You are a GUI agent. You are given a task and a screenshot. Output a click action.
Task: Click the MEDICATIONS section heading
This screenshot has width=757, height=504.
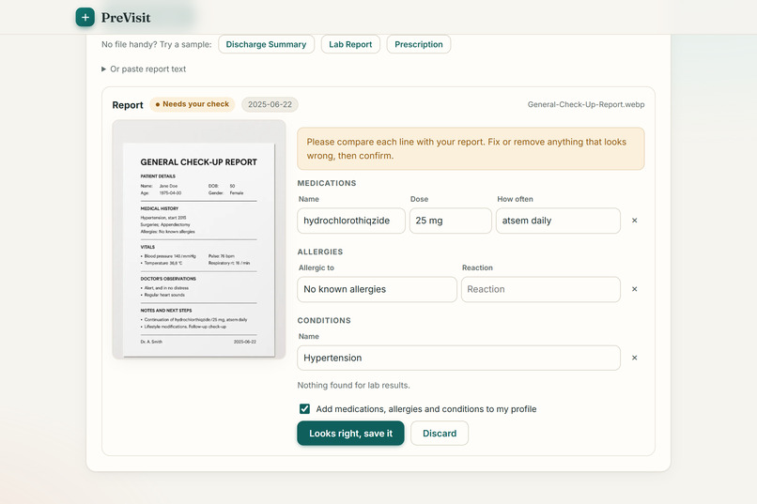click(327, 183)
